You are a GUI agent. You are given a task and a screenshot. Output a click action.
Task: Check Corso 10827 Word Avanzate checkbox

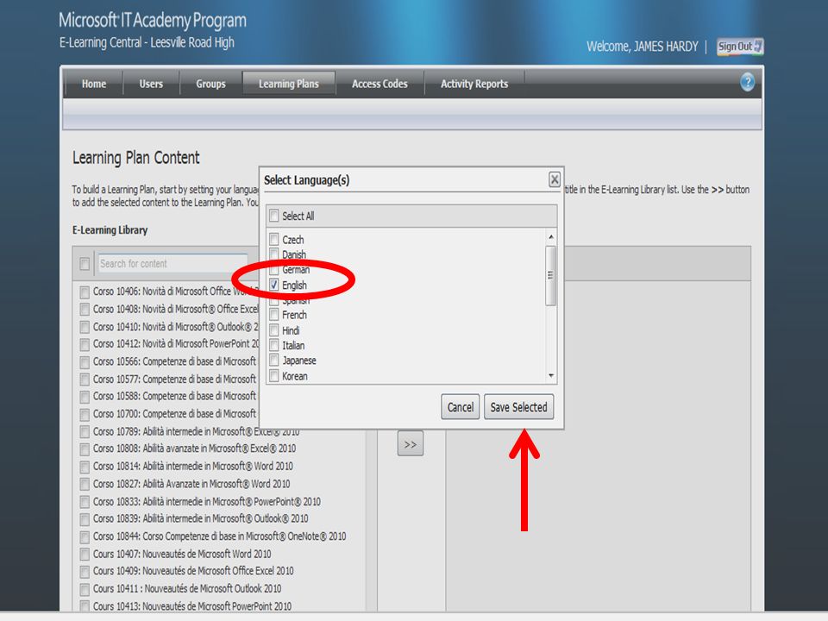click(85, 484)
